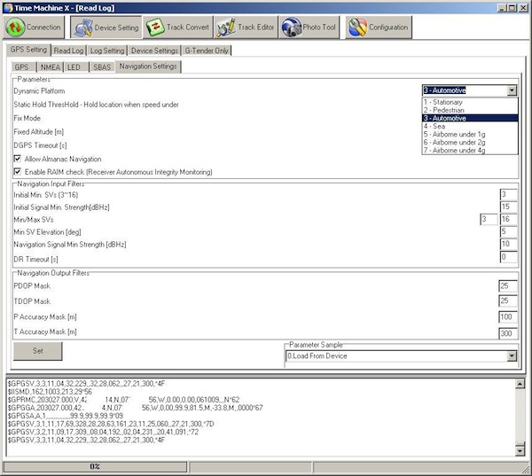Open the Track Convert tool icon

[x=155, y=27]
